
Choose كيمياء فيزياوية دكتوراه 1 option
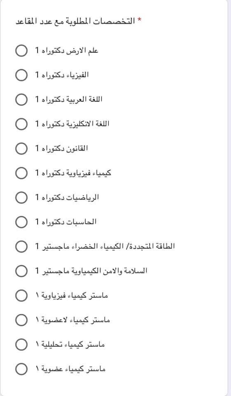pyautogui.click(x=21, y=173)
